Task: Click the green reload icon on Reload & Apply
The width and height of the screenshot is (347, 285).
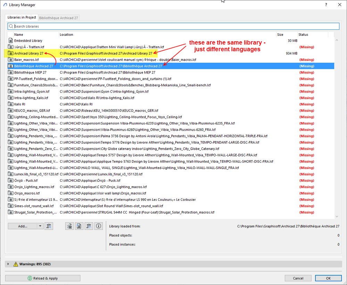Action: (30, 278)
